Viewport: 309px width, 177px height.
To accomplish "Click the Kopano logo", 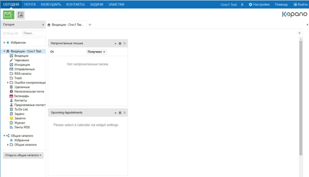I will coord(295,14).
